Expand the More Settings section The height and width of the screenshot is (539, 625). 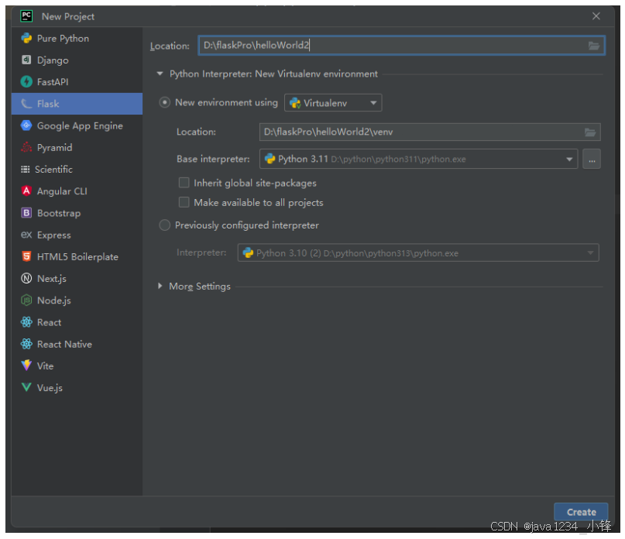click(x=160, y=287)
